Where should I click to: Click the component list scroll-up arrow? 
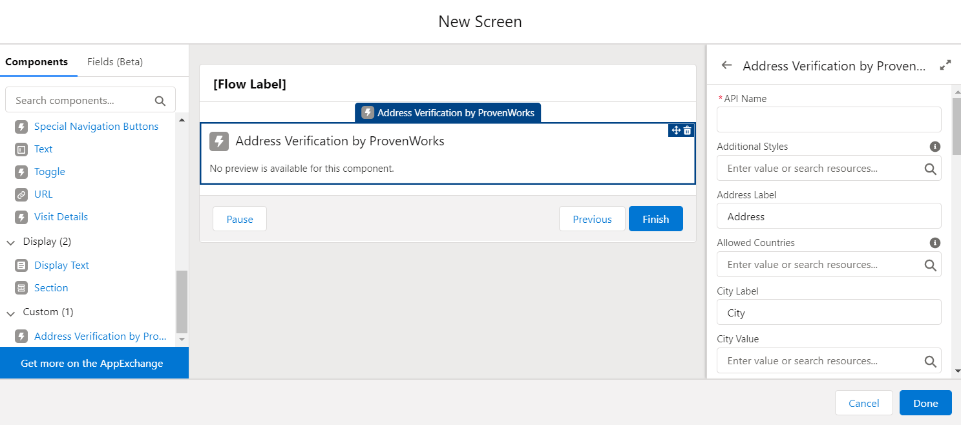[182, 120]
